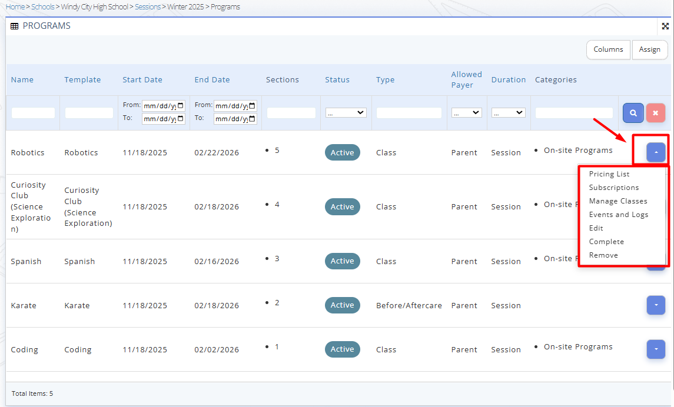674x407 pixels.
Task: Click the red clear filters icon
Action: point(655,113)
